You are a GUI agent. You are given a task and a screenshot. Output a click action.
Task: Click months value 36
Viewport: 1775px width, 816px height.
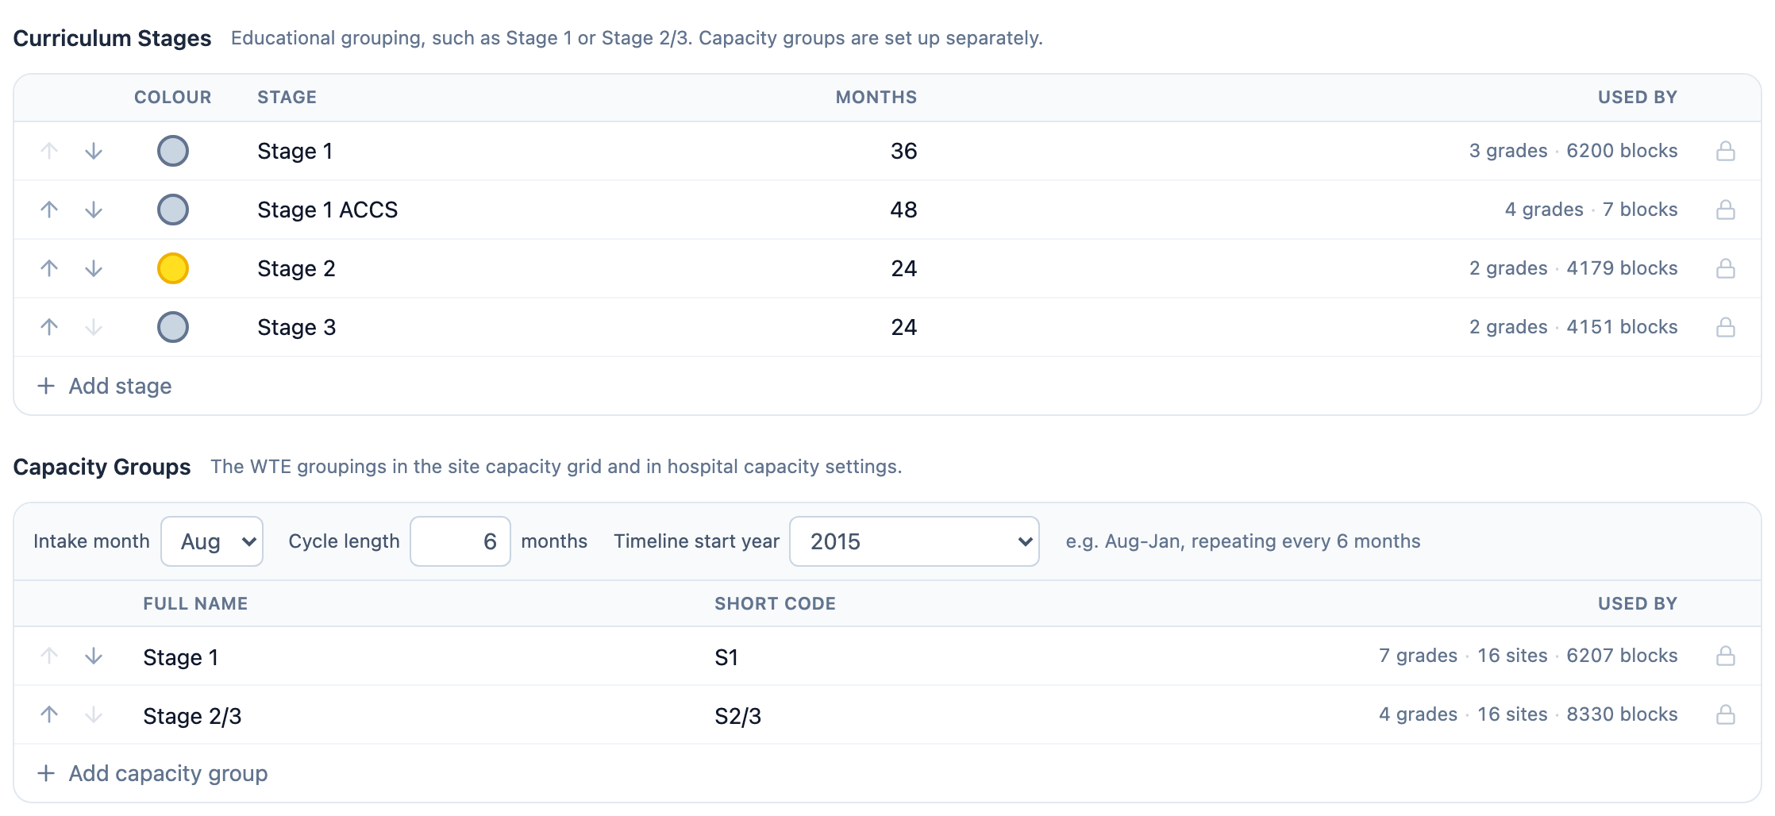coord(903,151)
